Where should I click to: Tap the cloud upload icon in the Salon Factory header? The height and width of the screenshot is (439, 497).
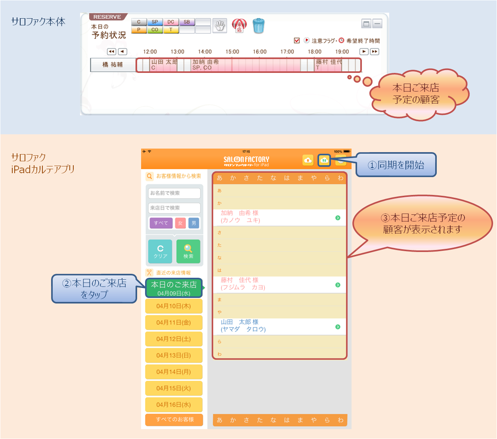pos(308,160)
